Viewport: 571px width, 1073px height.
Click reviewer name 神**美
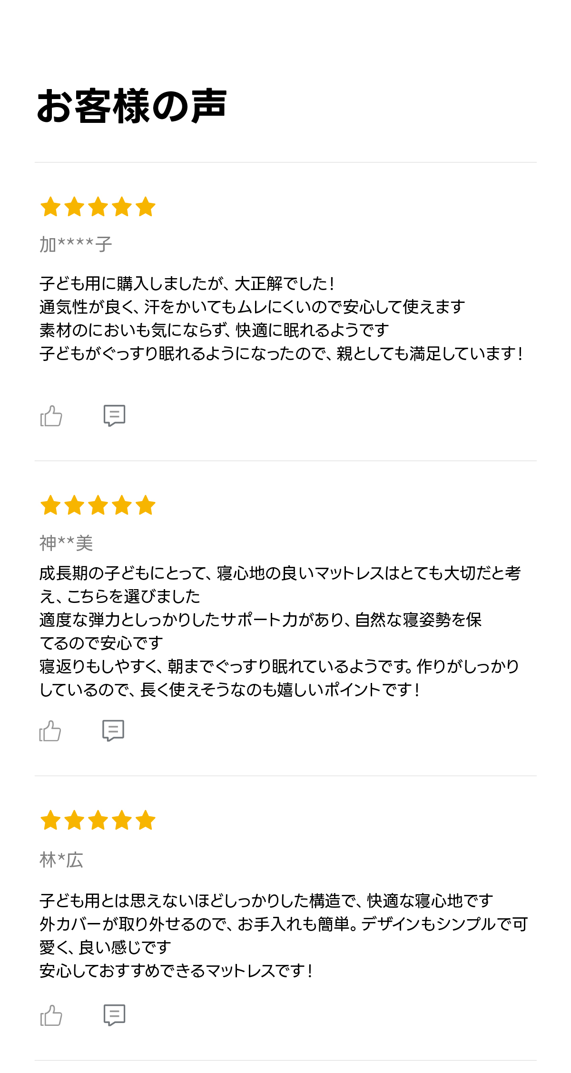point(66,543)
